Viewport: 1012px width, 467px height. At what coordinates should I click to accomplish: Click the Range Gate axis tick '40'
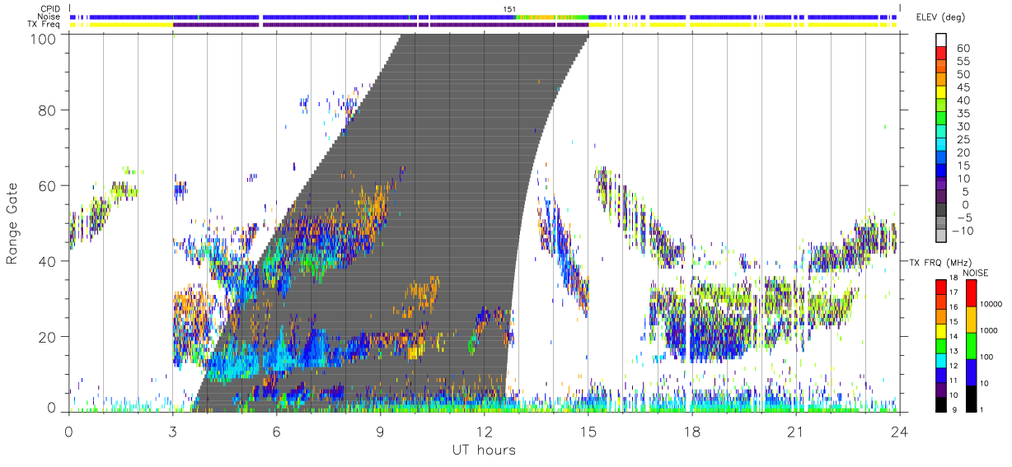[47, 261]
